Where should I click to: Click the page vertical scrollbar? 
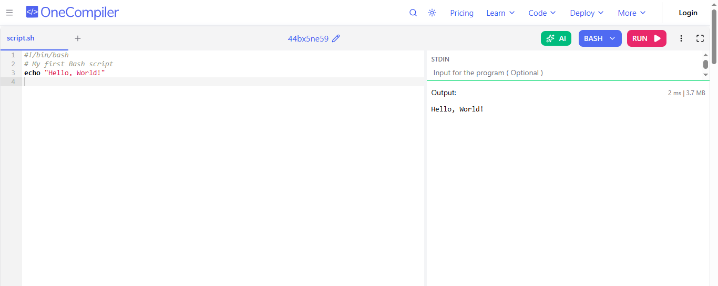click(x=714, y=37)
